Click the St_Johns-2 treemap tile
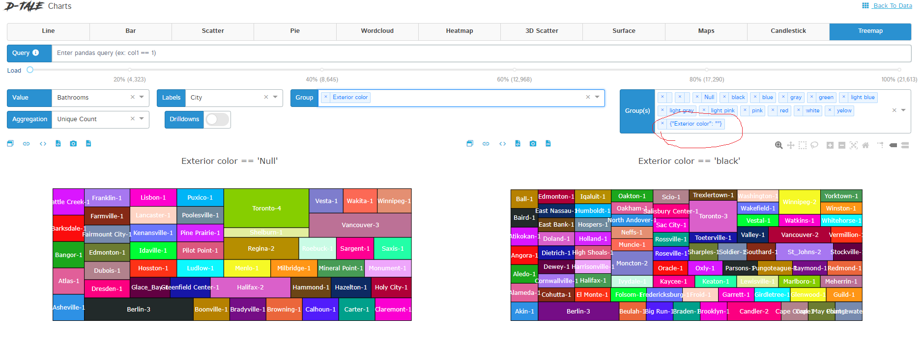The height and width of the screenshot is (340, 923). point(804,252)
